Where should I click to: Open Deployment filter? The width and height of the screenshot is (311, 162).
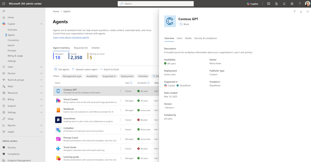pyautogui.click(x=127, y=76)
